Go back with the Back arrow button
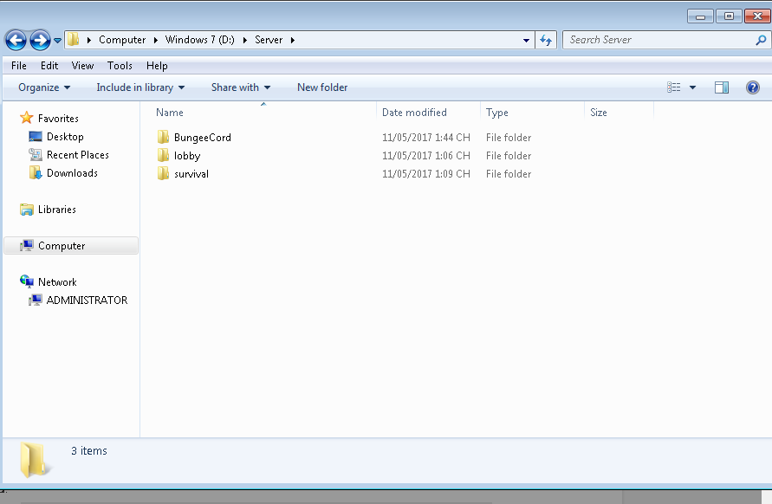The width and height of the screenshot is (772, 504). coord(16,40)
